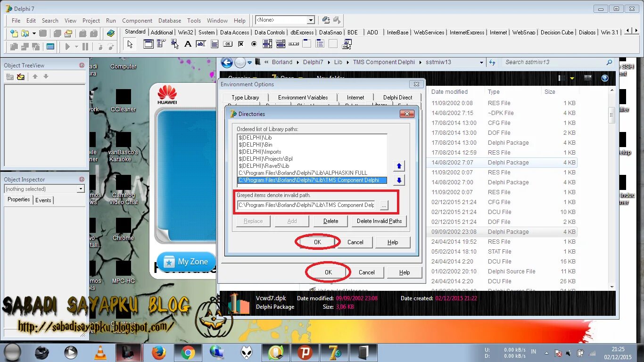Click the Explorer help question-mark icon
The width and height of the screenshot is (644, 362).
605,78
